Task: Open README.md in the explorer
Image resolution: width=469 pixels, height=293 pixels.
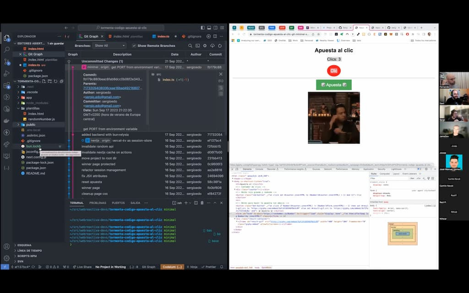Action: (35, 173)
